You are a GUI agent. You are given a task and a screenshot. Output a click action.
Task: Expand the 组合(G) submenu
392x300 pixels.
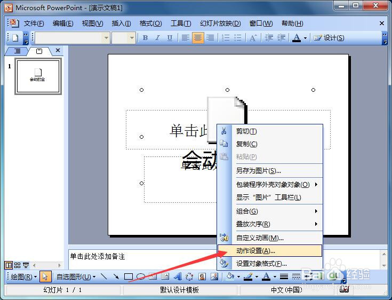270,211
